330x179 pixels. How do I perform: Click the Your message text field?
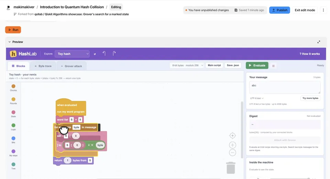coord(285,88)
